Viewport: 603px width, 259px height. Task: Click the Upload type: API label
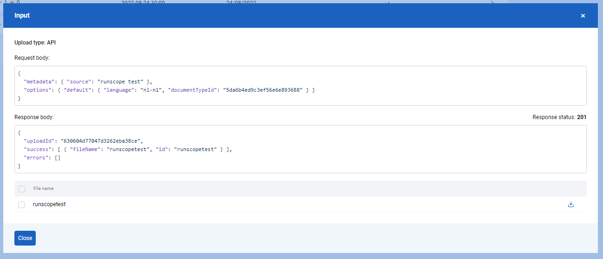pyautogui.click(x=35, y=43)
